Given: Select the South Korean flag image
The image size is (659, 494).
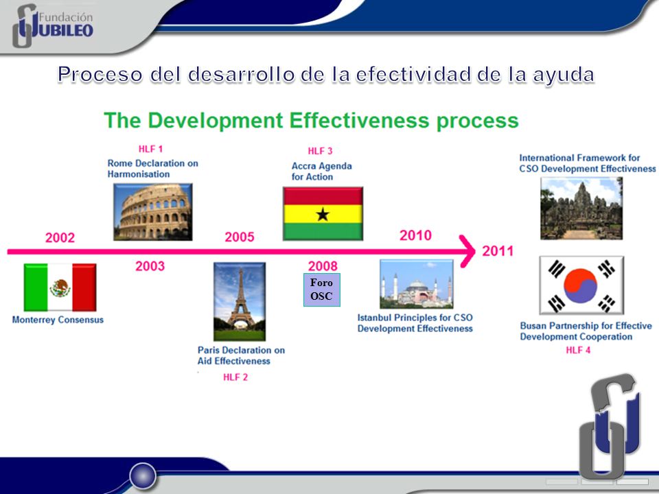Looking at the screenshot, I should [581, 285].
